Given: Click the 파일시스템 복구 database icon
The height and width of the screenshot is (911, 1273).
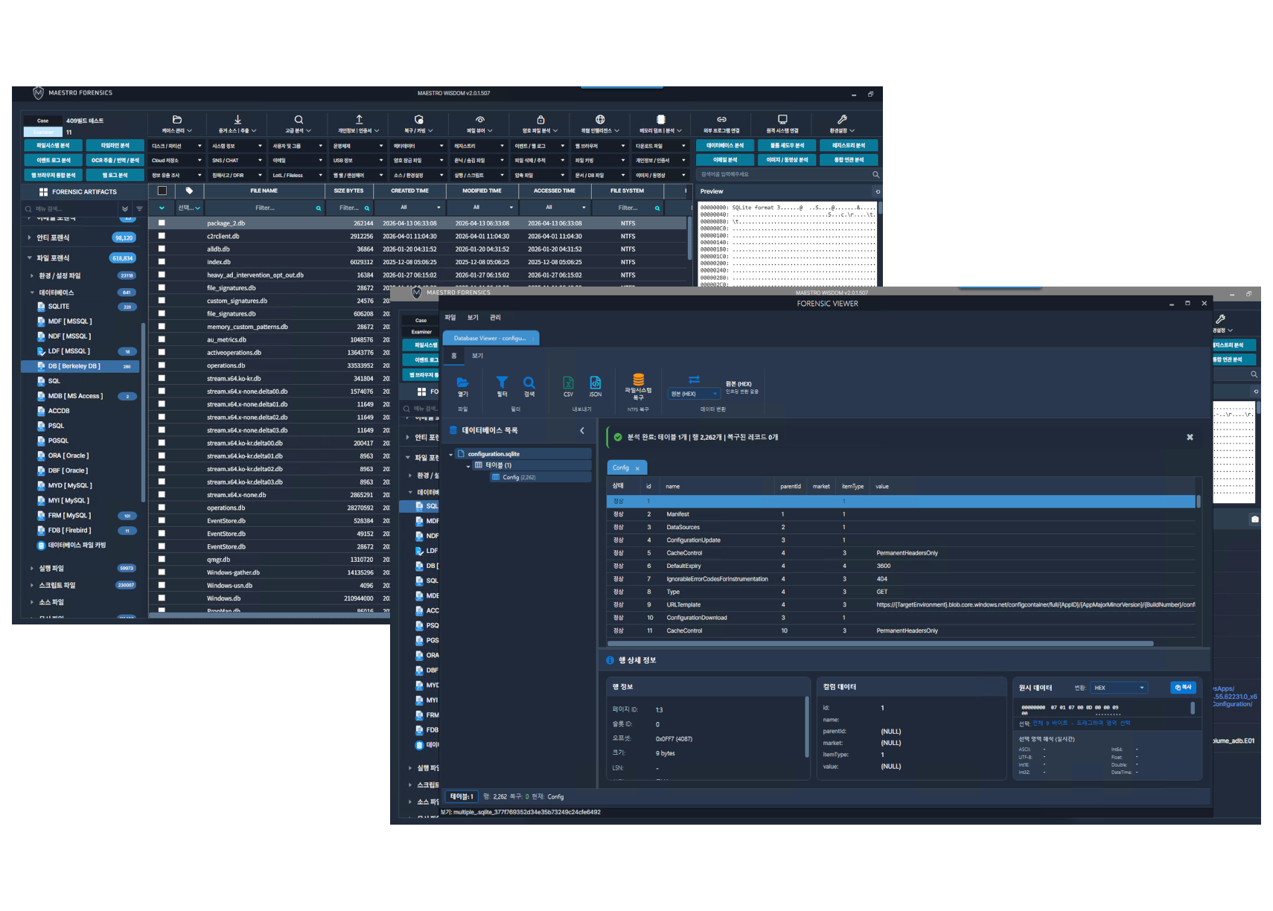Looking at the screenshot, I should point(638,380).
